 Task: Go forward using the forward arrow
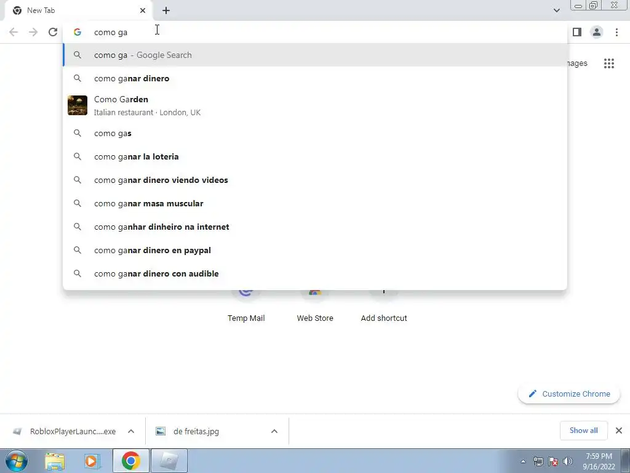pyautogui.click(x=33, y=32)
